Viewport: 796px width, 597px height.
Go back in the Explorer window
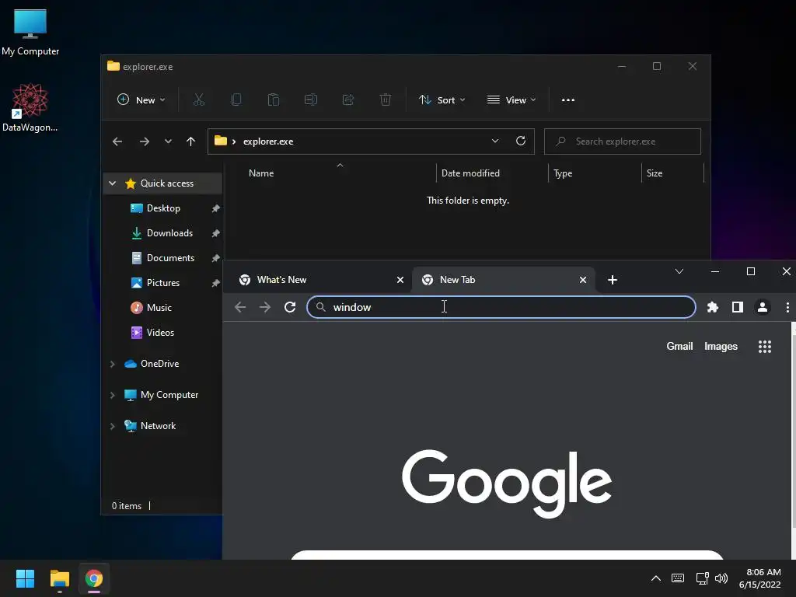click(x=117, y=141)
